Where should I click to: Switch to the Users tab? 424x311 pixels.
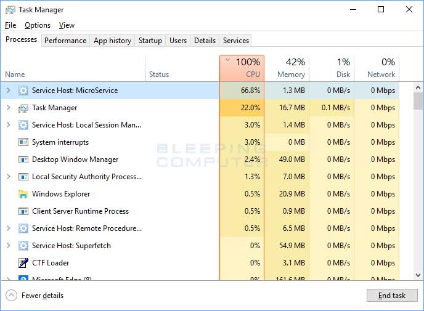click(178, 41)
